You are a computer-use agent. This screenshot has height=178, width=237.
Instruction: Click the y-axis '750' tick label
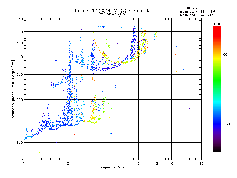tap(20, 19)
